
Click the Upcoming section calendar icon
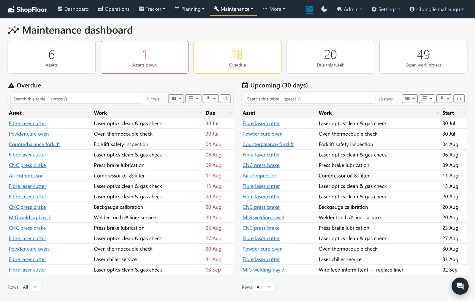pos(245,85)
